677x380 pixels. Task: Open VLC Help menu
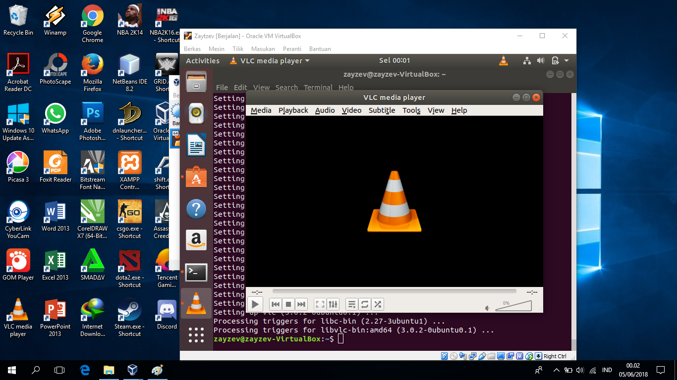point(459,110)
